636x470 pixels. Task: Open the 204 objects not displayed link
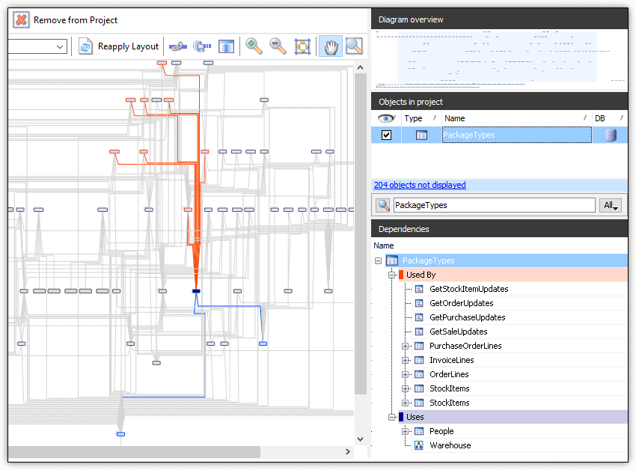[419, 185]
